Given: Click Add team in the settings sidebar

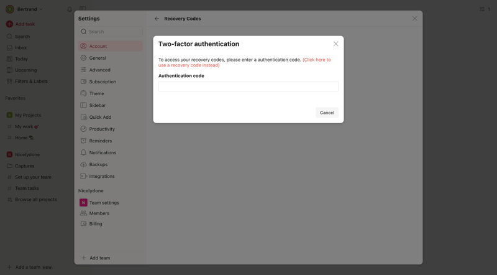Looking at the screenshot, I should 96,258.
